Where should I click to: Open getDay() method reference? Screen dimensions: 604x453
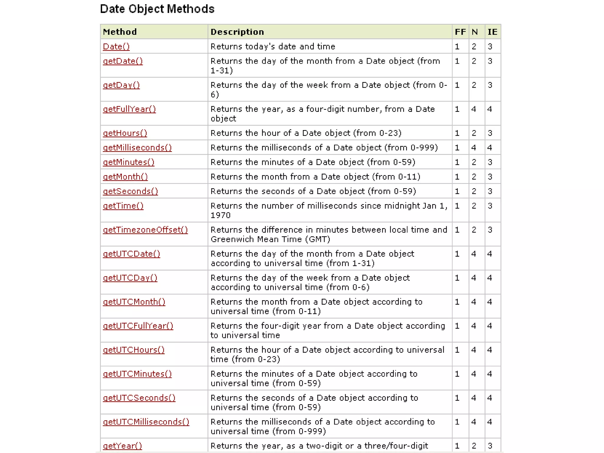(121, 85)
